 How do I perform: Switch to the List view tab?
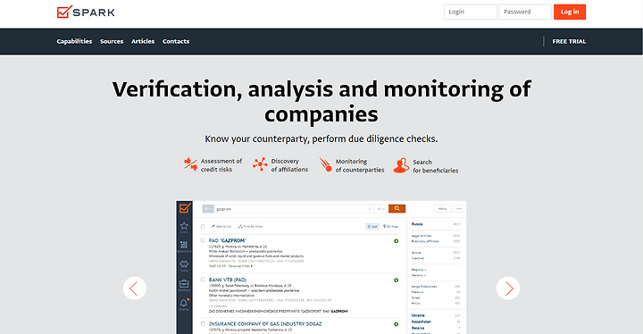pyautogui.click(x=372, y=227)
